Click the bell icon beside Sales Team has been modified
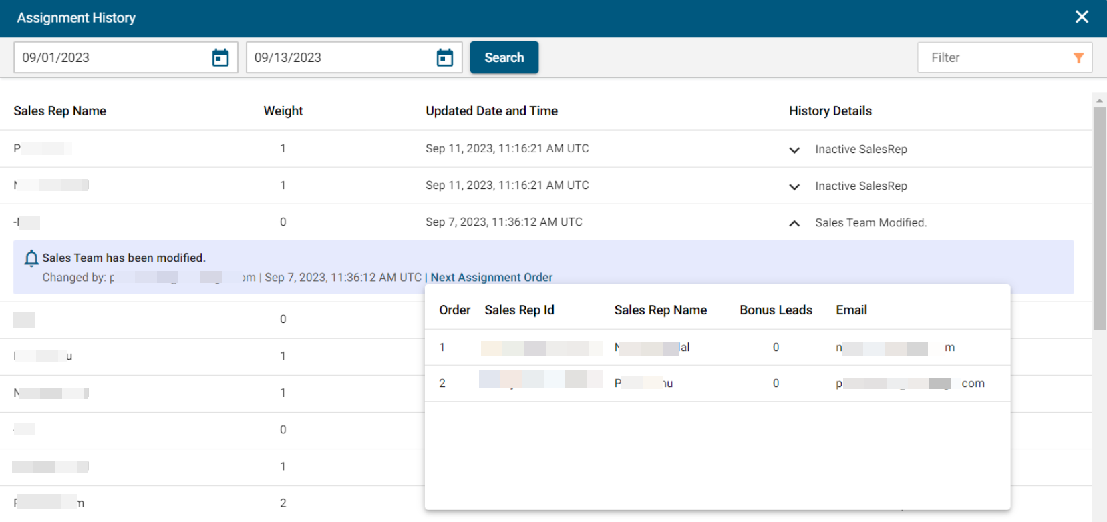The image size is (1107, 522). [31, 258]
